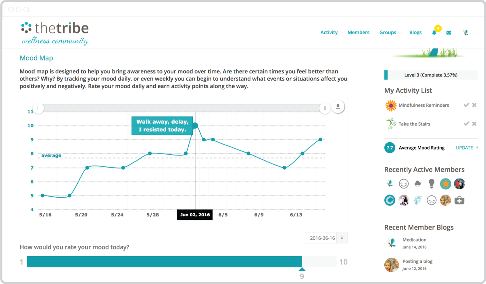Click the Jun 02 data point on chart
The height and width of the screenshot is (284, 486).
[195, 126]
